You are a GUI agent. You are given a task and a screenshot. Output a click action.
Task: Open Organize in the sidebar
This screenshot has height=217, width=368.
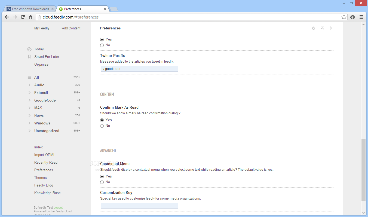pos(41,65)
